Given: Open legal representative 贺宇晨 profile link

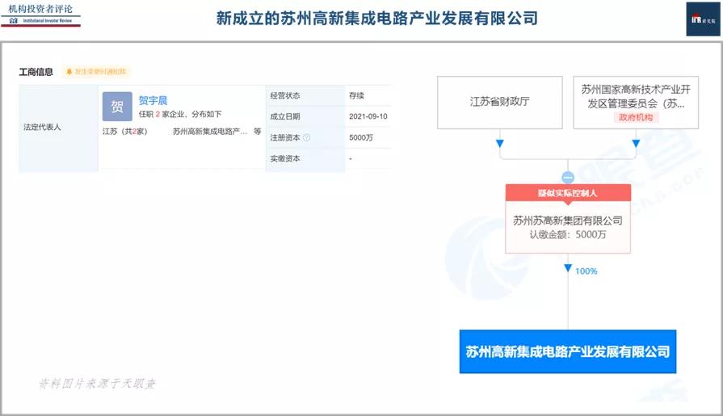Looking at the screenshot, I should click(153, 100).
